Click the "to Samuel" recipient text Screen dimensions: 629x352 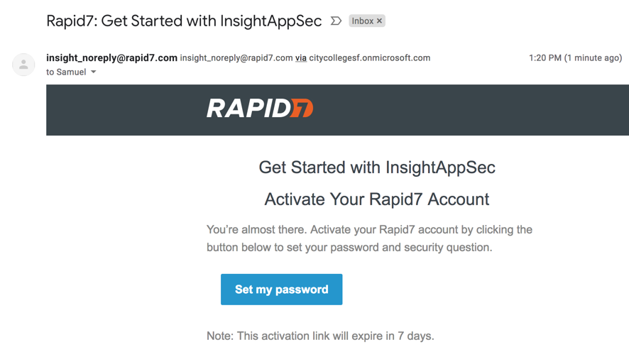(66, 72)
